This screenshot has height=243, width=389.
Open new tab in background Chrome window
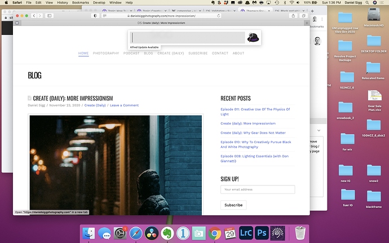312,11
